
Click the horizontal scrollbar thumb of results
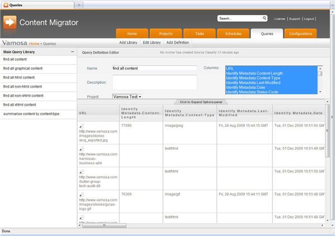click(104, 225)
